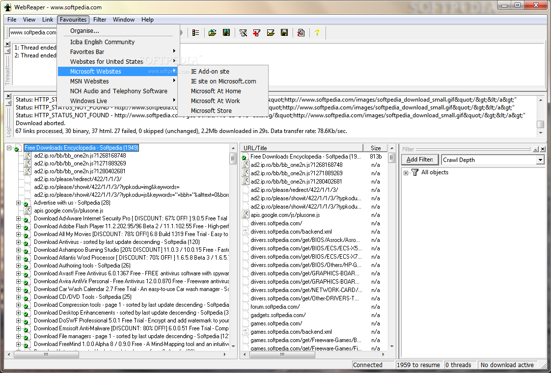The image size is (551, 373).
Task: Select Microsoft At Work entry
Action: (x=223, y=101)
